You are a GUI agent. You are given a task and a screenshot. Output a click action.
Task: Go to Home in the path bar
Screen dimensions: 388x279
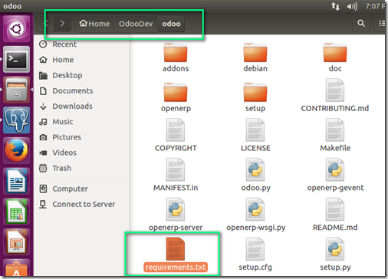(94, 24)
